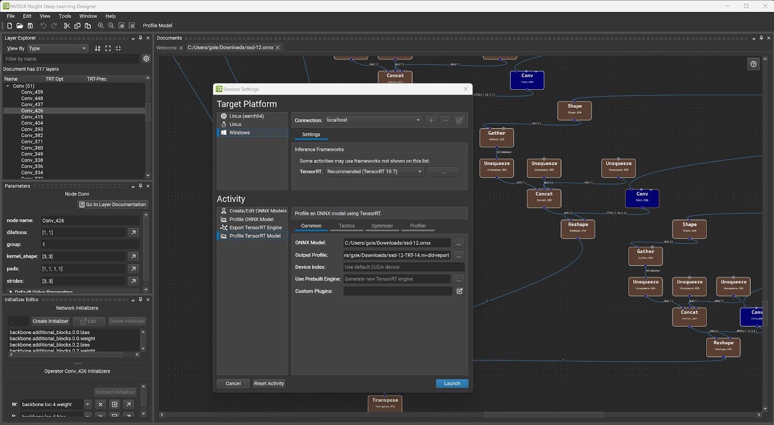Click the Cut scissors toolbar icon
The height and width of the screenshot is (425, 774).
pos(67,26)
